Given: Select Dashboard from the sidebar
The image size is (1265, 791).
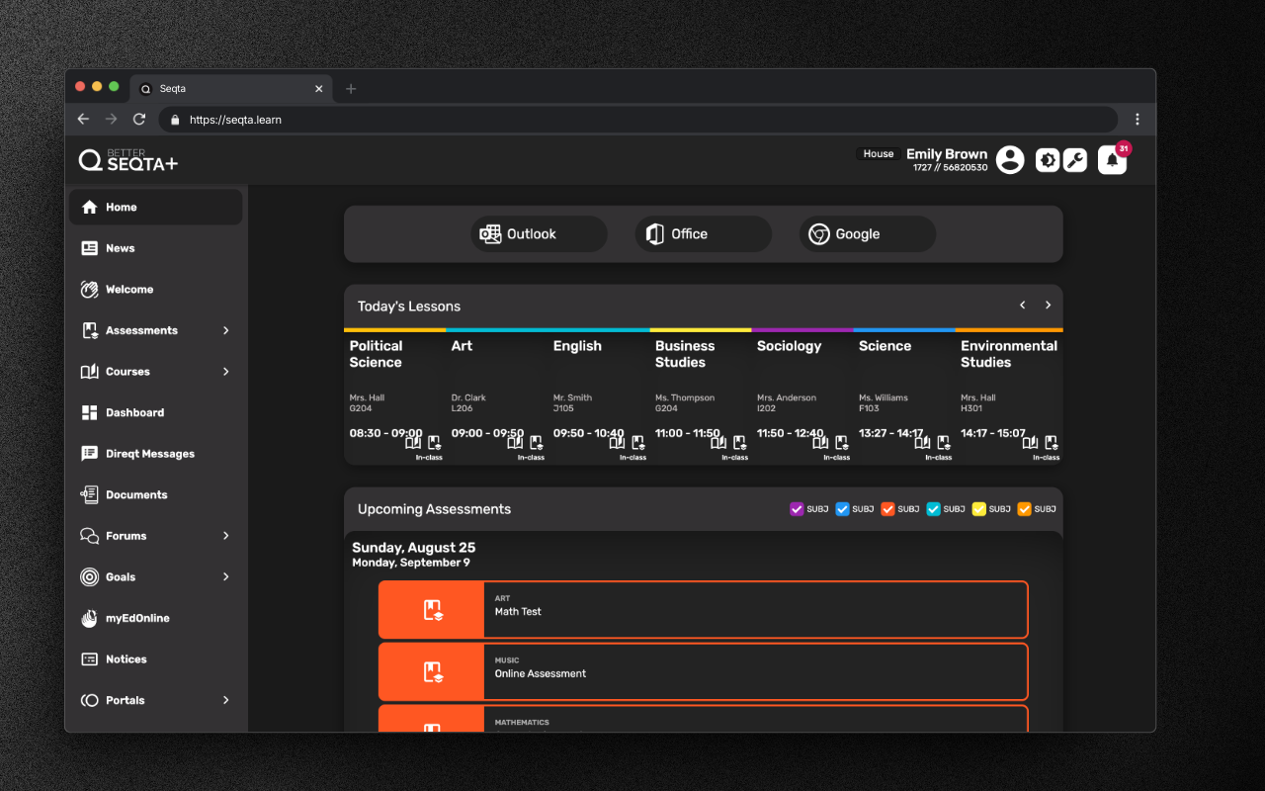Looking at the screenshot, I should pos(135,412).
